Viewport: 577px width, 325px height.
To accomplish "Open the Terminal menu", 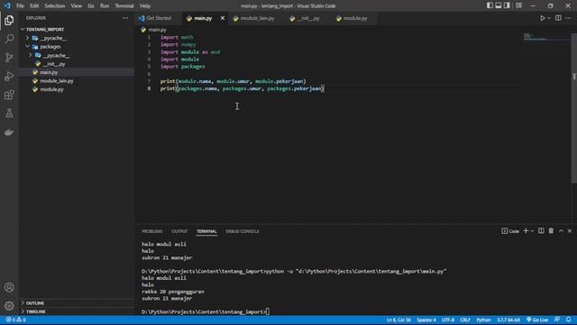I will (x=124, y=6).
